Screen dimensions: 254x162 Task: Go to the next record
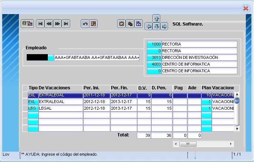point(57,24)
